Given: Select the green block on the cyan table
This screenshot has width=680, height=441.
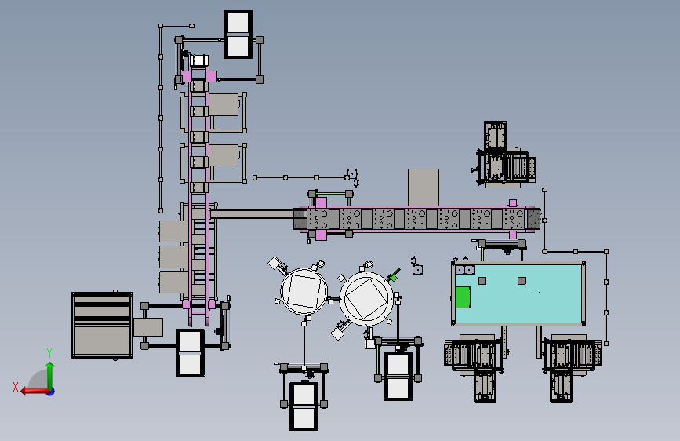Looking at the screenshot, I should 463,297.
